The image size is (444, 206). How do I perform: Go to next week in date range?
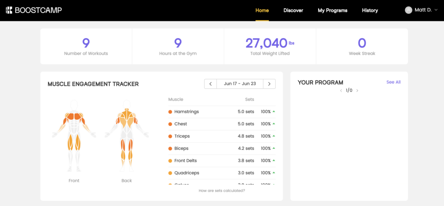pos(269,84)
